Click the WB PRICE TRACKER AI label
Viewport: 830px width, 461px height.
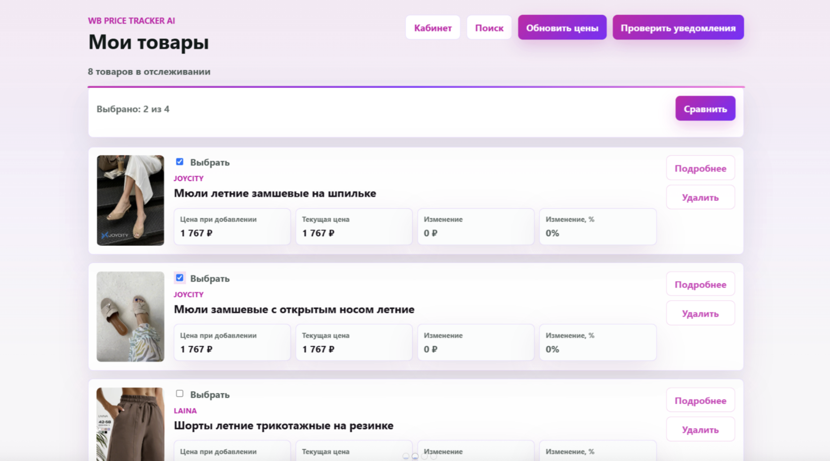[x=131, y=21]
